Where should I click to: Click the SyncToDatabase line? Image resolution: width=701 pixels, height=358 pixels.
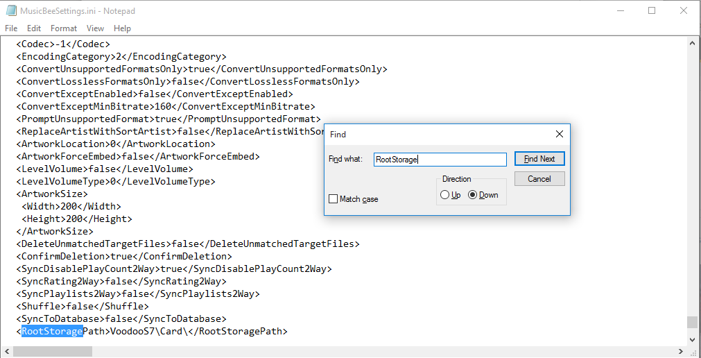[121, 320]
